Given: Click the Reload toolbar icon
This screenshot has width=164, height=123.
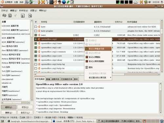Looking at the screenshot, I should [x=4, y=15].
